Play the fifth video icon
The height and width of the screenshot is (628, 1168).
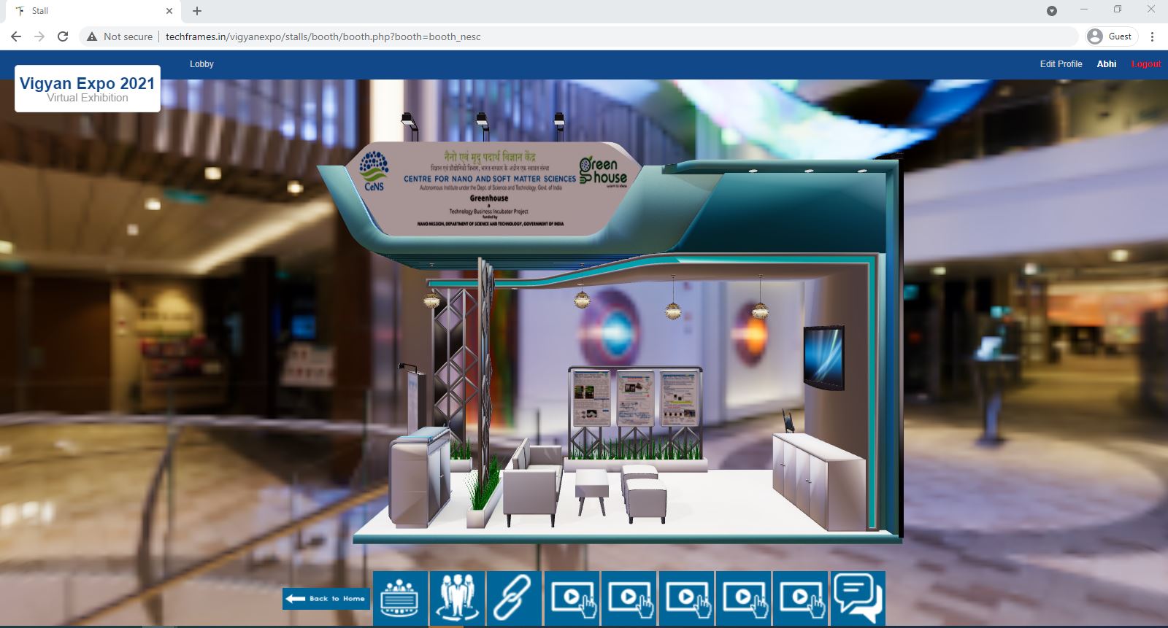coord(801,598)
